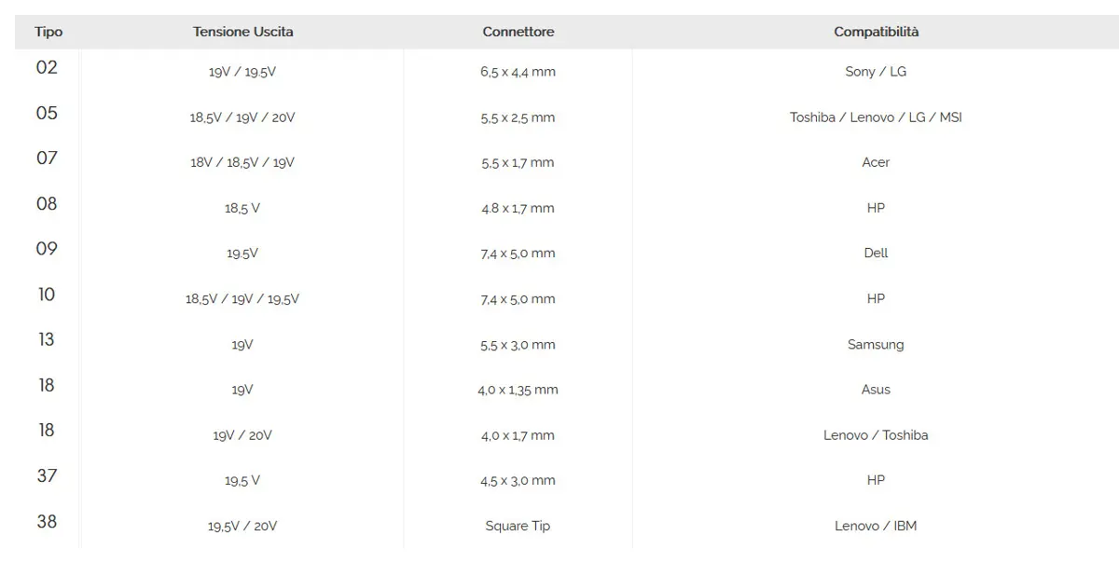Click the 6,5 x 4,4 mm connector

tap(518, 72)
